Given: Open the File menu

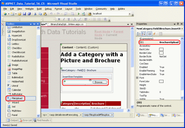Looking at the screenshot, I should [x=5, y=9].
